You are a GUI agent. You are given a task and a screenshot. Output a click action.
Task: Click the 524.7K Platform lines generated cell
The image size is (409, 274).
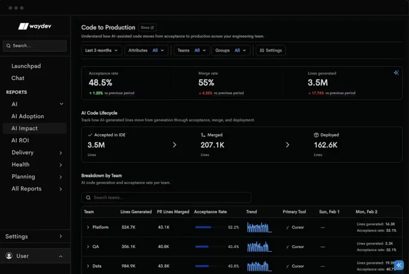128,227
